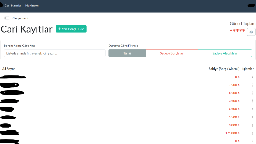Open Cari Kayıtlar in the navigation bar
The height and width of the screenshot is (144, 256).
(13, 5)
